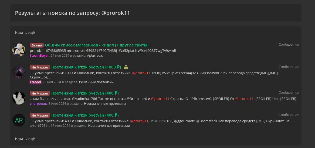This screenshot has width=315, height=148.
Task: Click Не Маркет badge in снеговик's result
Action: pos(40,93)
